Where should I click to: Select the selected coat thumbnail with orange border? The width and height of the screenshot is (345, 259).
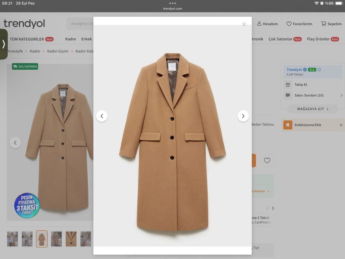click(42, 239)
